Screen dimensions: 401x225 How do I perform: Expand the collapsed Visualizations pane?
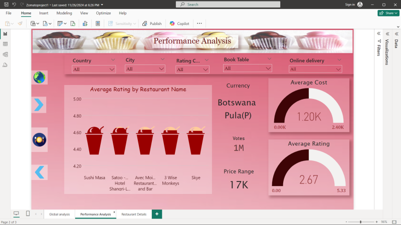coord(386,33)
